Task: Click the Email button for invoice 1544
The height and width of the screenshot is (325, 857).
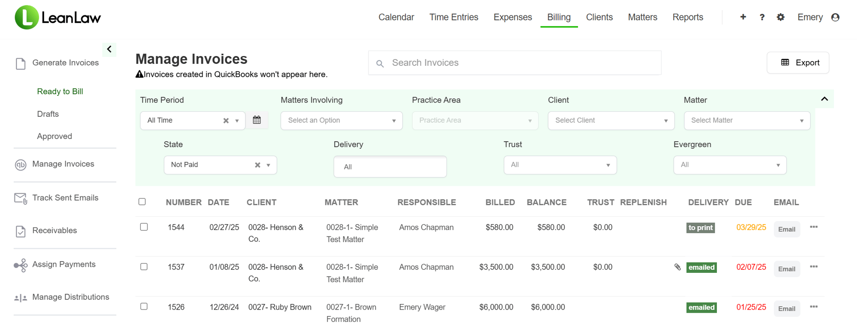Action: pyautogui.click(x=787, y=229)
